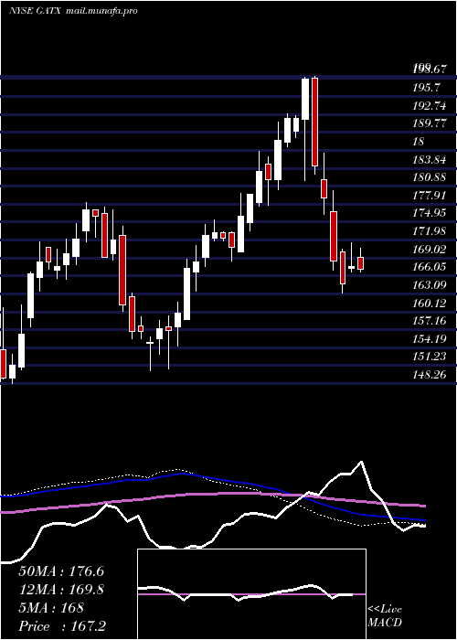Click the MACD inset chart panel
Image resolution: width=457 pixels, height=640 pixels.
[x=251, y=594]
